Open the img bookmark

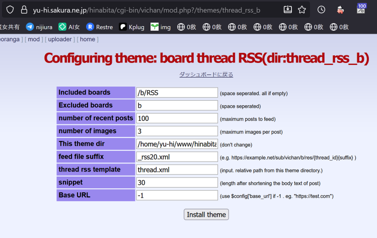161,27
